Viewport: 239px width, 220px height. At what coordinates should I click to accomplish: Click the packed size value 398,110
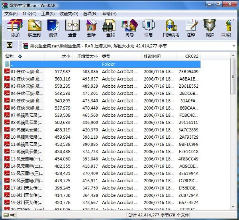[x=90, y=137]
